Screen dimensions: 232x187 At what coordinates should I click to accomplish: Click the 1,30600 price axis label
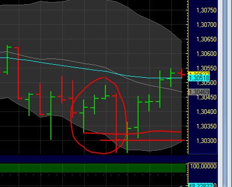point(207,54)
